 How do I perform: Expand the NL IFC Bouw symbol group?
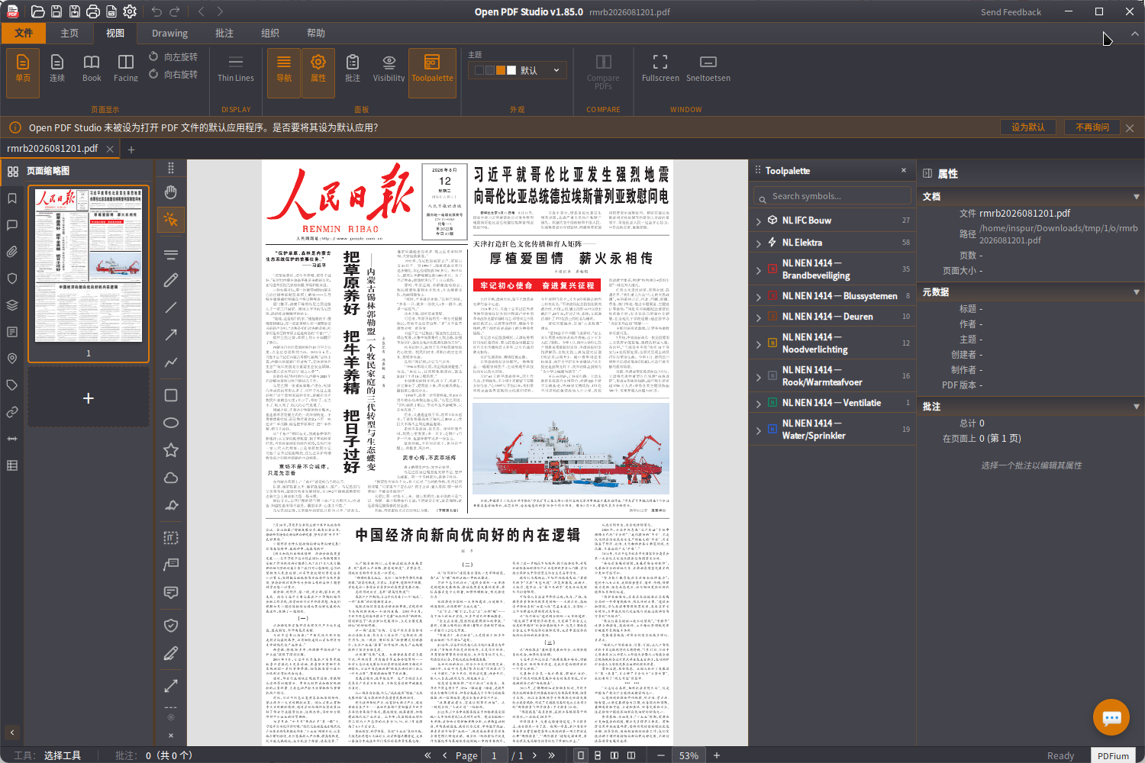[x=759, y=221]
